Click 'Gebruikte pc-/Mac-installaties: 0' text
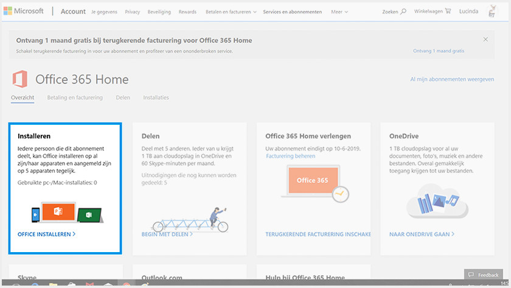 tap(57, 183)
